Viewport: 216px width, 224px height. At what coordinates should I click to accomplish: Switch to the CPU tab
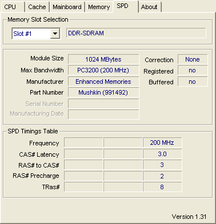[13, 7]
